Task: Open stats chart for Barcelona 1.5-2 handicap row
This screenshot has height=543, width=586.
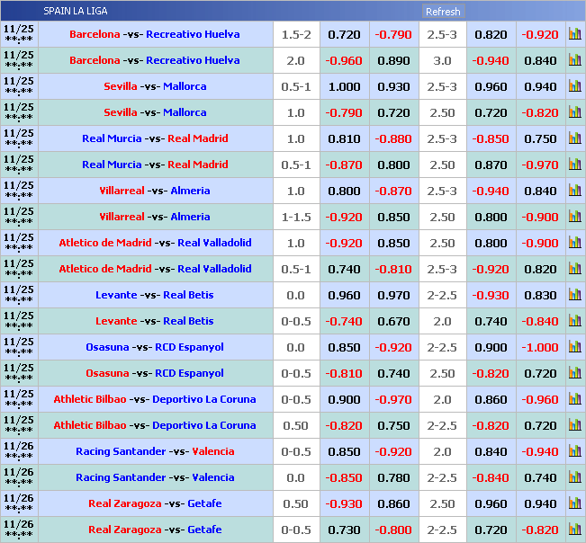Action: [574, 35]
